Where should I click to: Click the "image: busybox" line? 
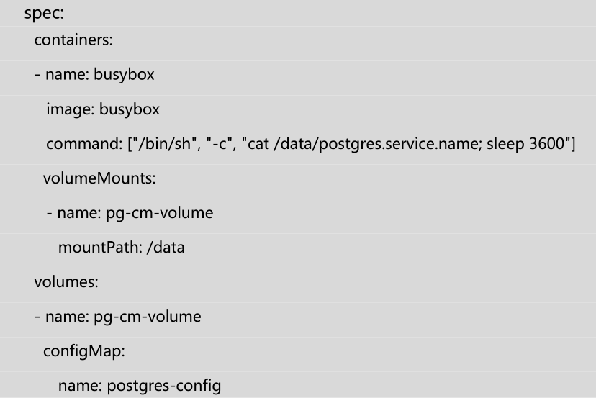(103, 109)
